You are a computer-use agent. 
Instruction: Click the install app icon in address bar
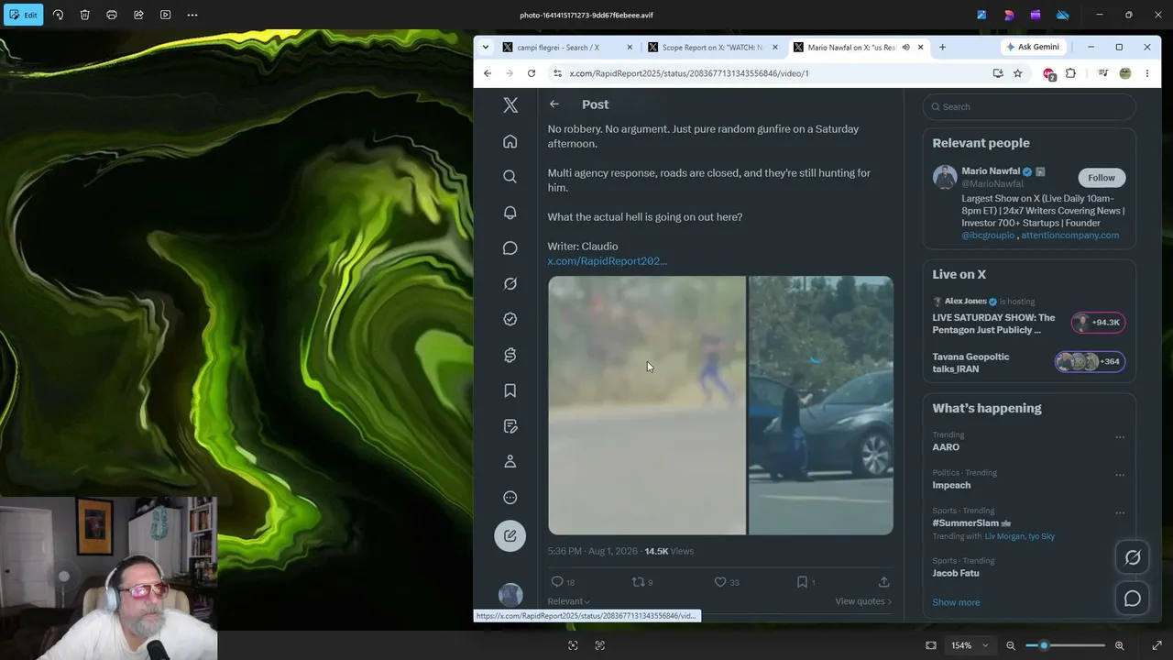pyautogui.click(x=997, y=73)
